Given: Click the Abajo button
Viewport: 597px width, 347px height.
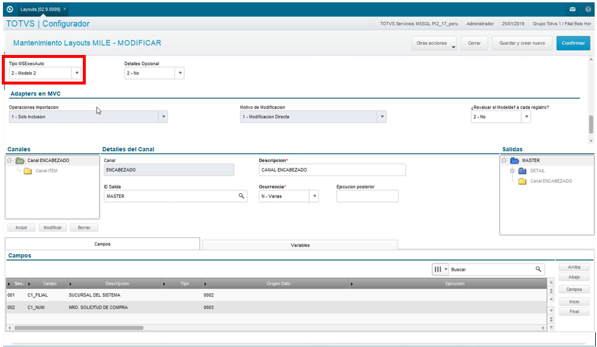Looking at the screenshot, I should tap(574, 277).
